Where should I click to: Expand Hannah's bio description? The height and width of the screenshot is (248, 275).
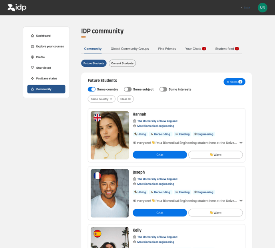241,143
